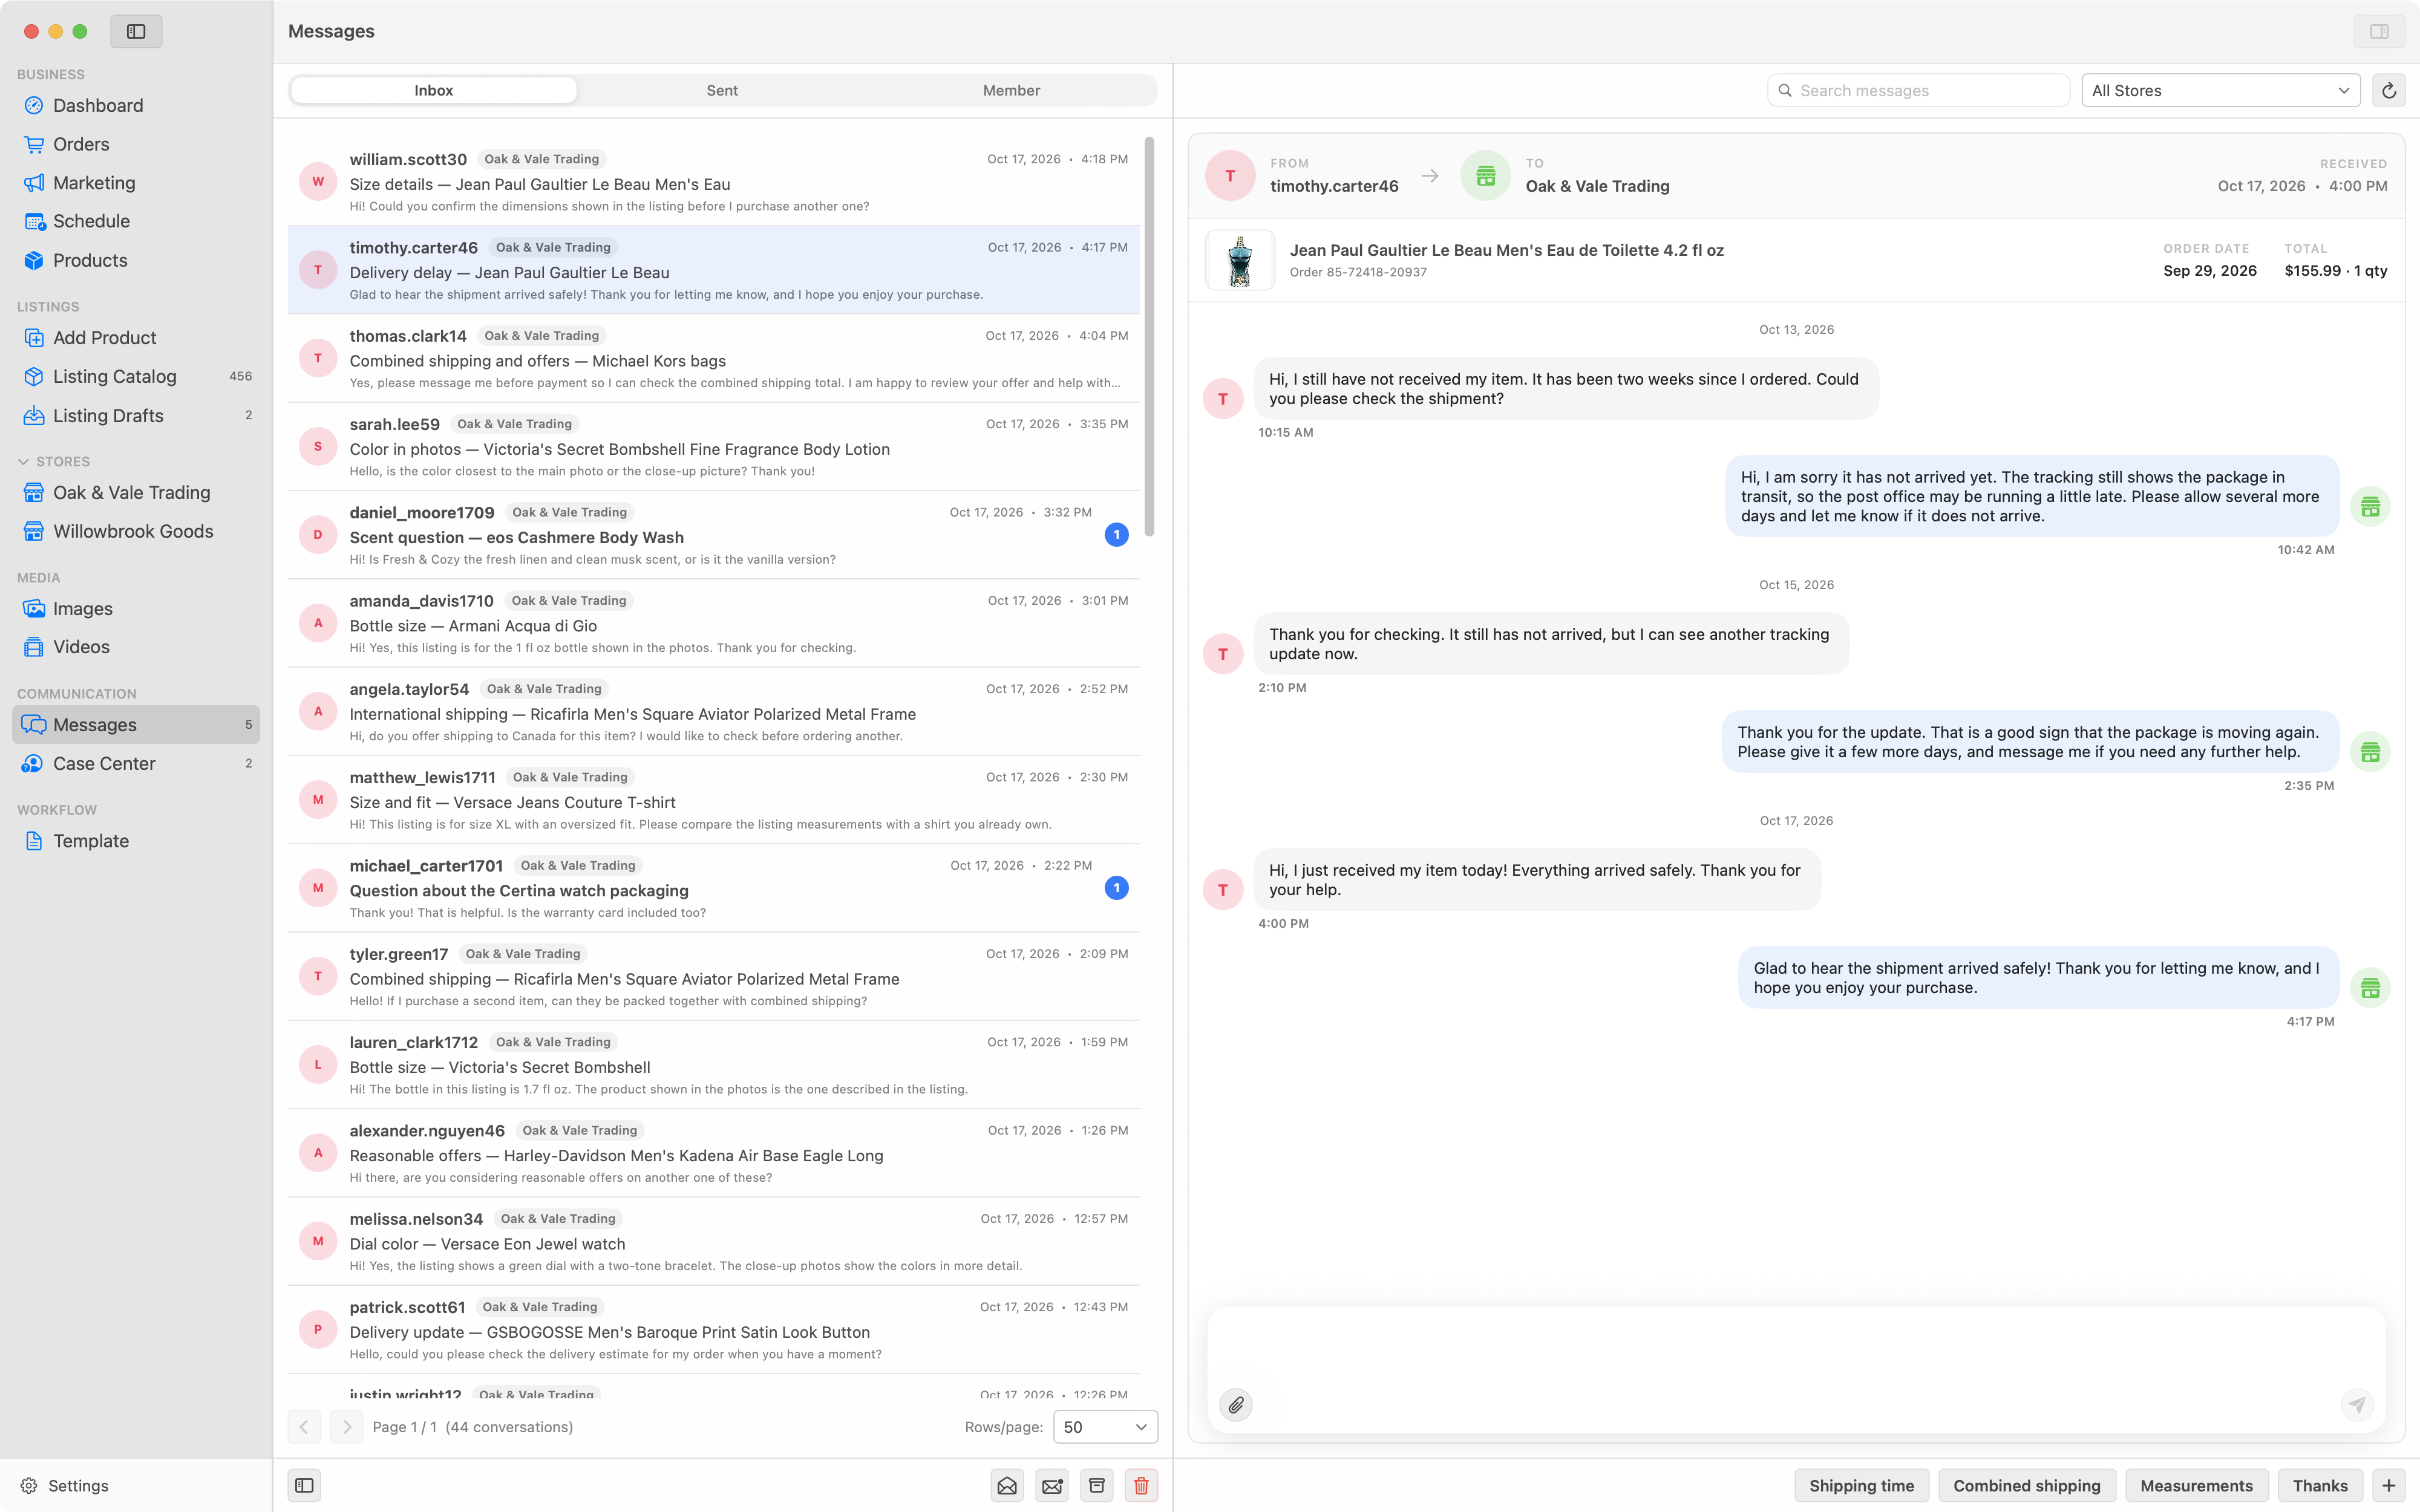2420x1512 pixels.
Task: Go to Marketing section
Action: pos(136,183)
